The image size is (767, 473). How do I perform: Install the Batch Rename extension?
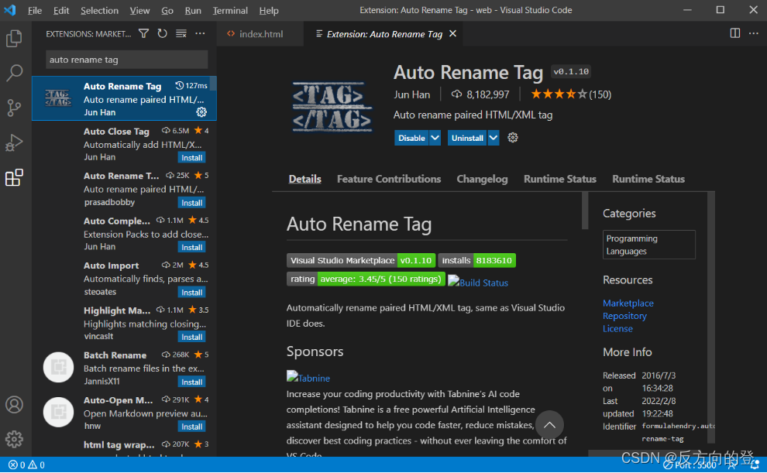192,382
